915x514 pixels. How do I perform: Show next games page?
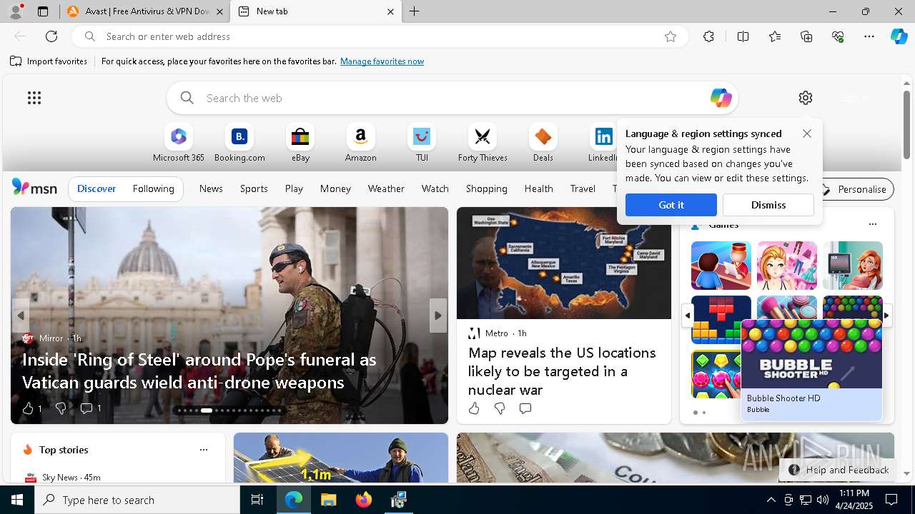(x=886, y=315)
